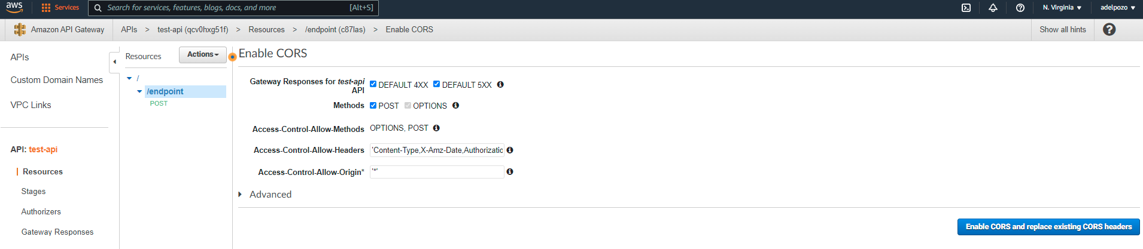1143x249 pixels.
Task: Click the Access-Control-Allow-Origin input field
Action: (x=437, y=172)
